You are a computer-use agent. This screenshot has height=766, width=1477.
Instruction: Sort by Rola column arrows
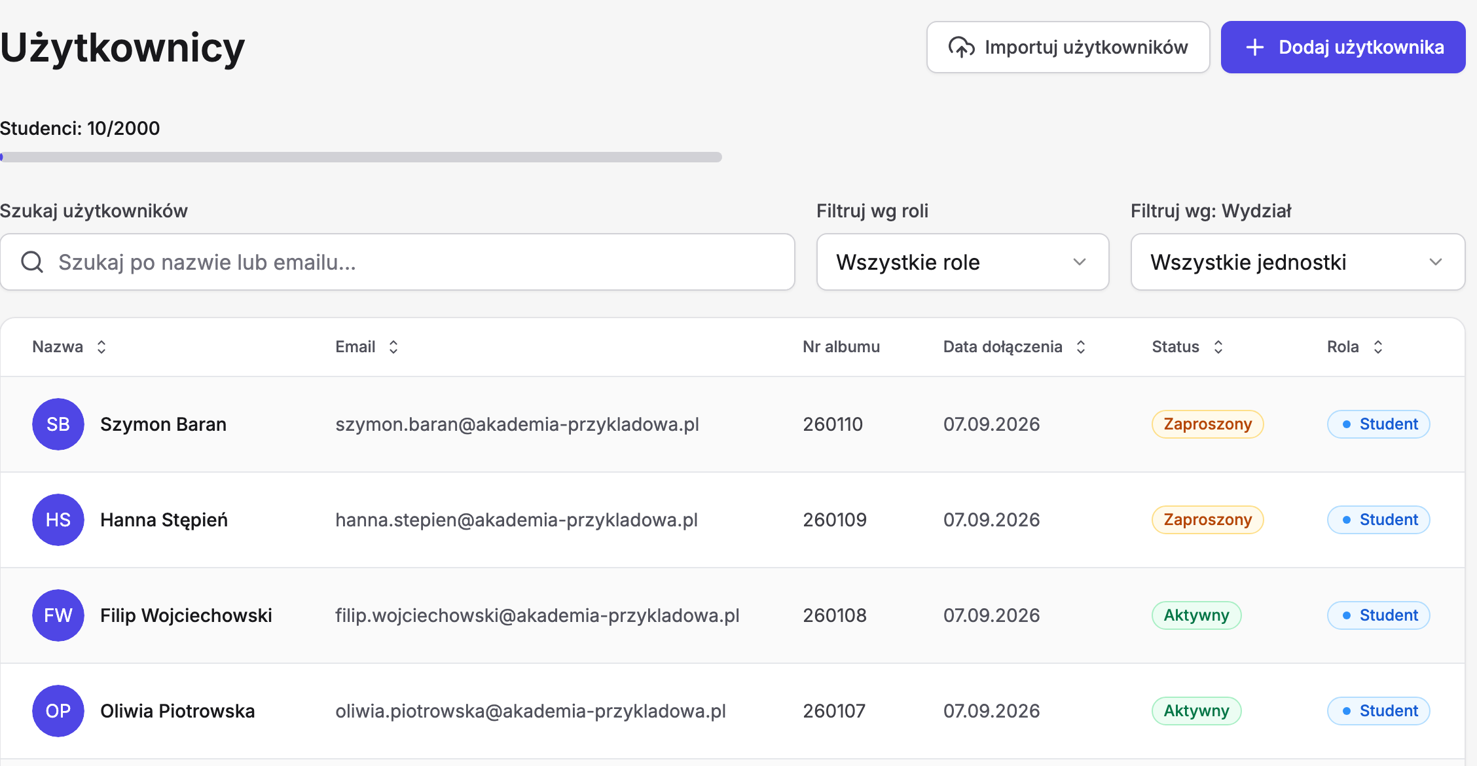coord(1378,347)
